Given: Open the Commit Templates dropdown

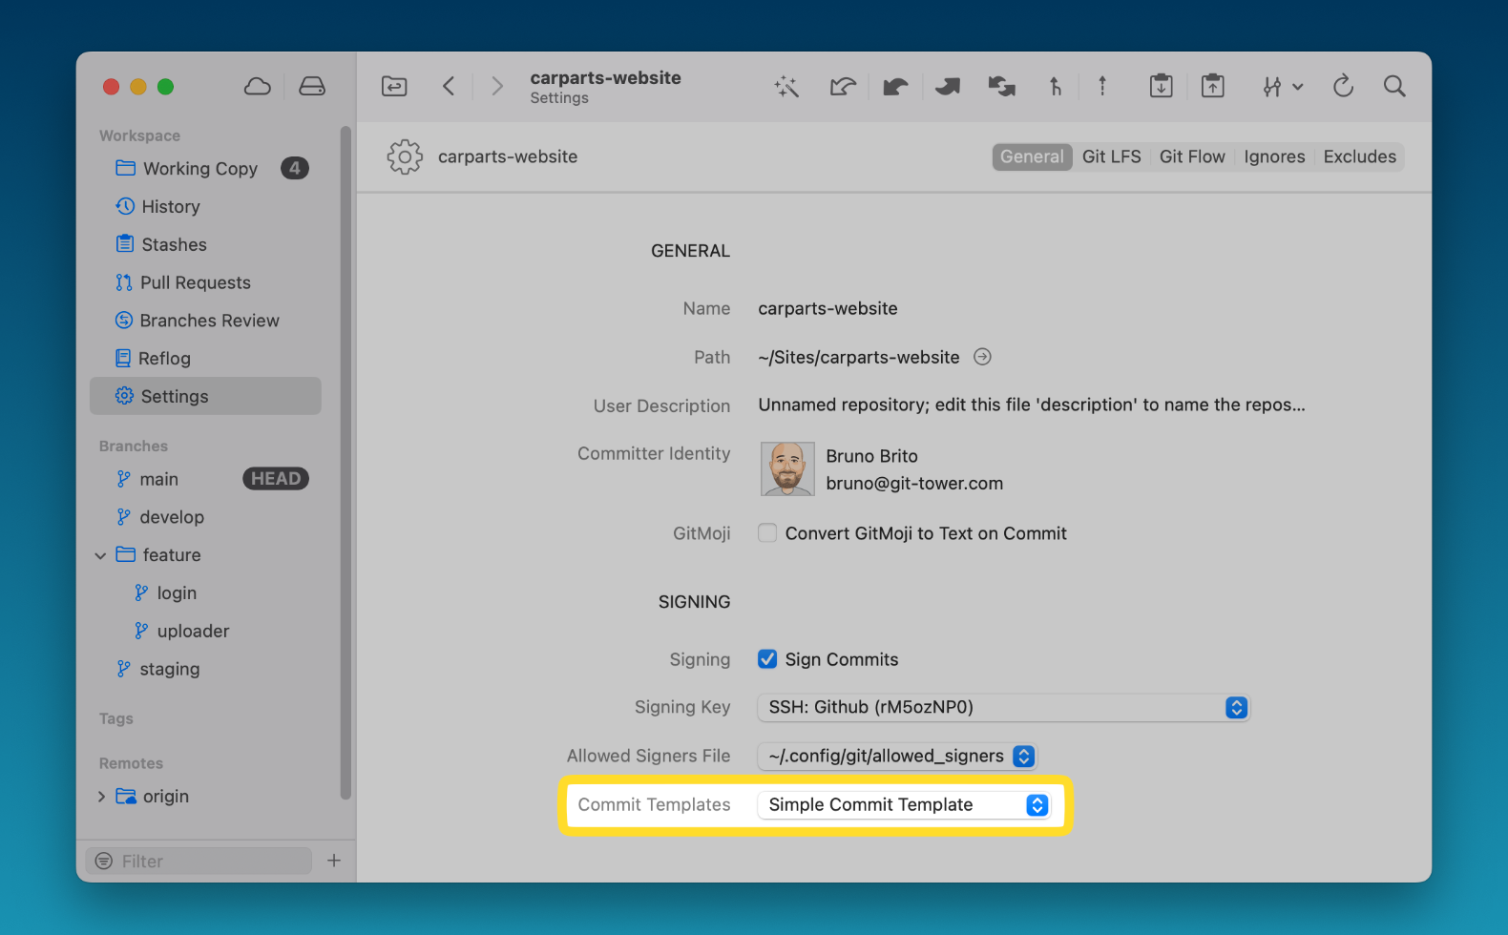Looking at the screenshot, I should 903,805.
